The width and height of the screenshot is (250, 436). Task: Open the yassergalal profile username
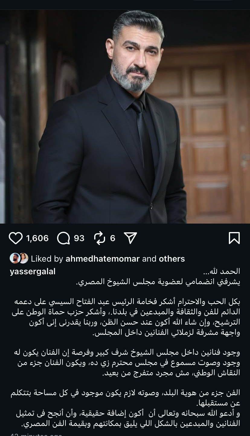coord(33,272)
